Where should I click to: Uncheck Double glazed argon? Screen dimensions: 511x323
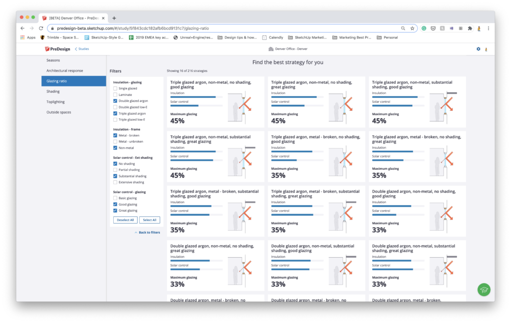115,101
